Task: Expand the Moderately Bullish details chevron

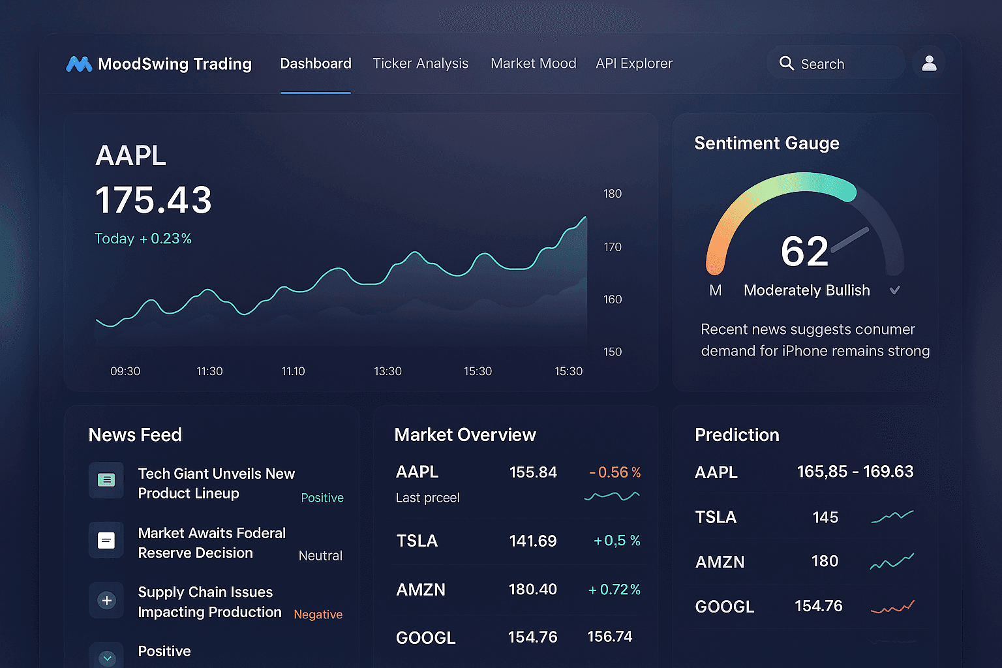Action: tap(894, 290)
